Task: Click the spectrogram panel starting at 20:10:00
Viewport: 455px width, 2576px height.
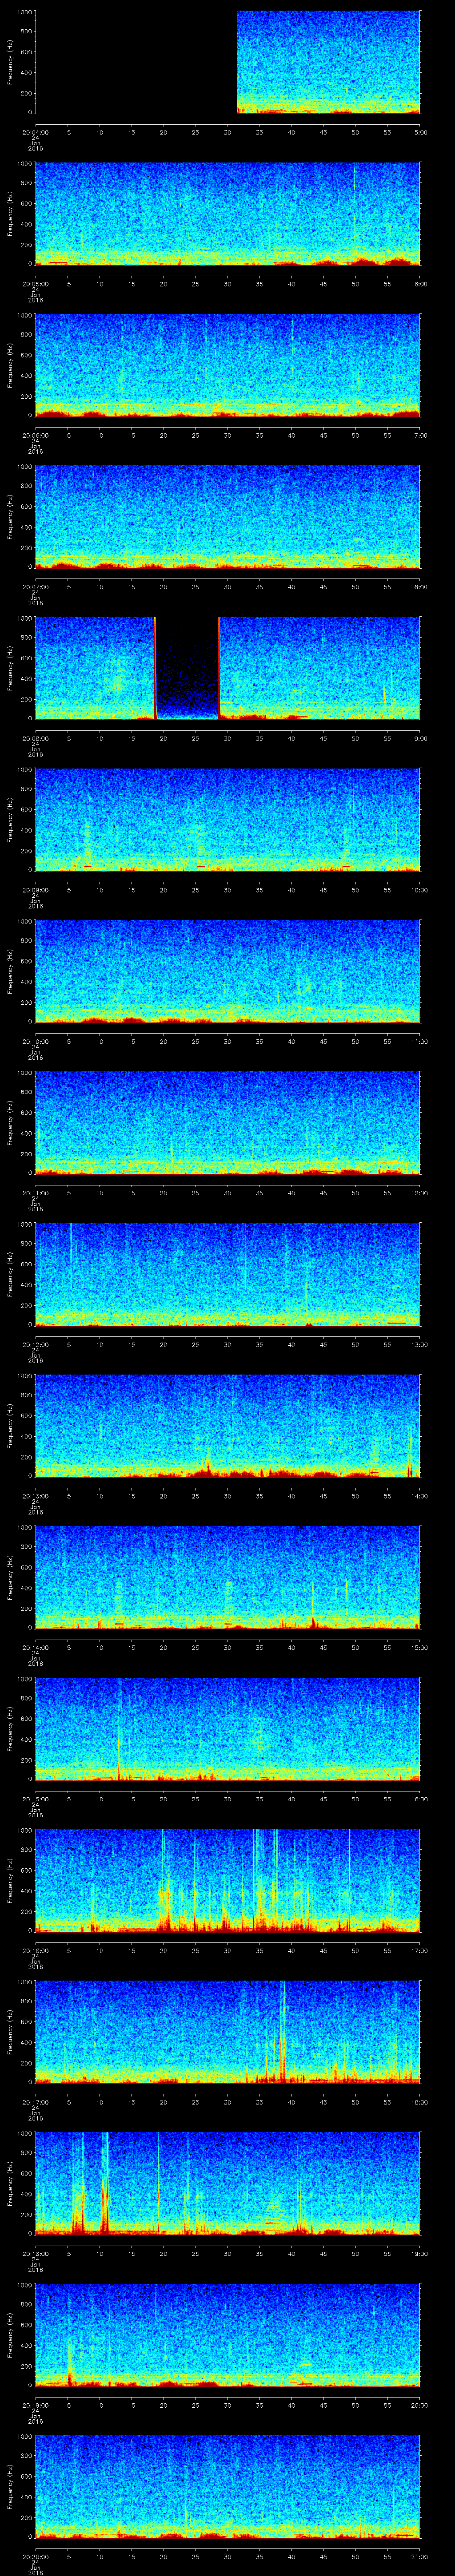Action: [x=228, y=972]
